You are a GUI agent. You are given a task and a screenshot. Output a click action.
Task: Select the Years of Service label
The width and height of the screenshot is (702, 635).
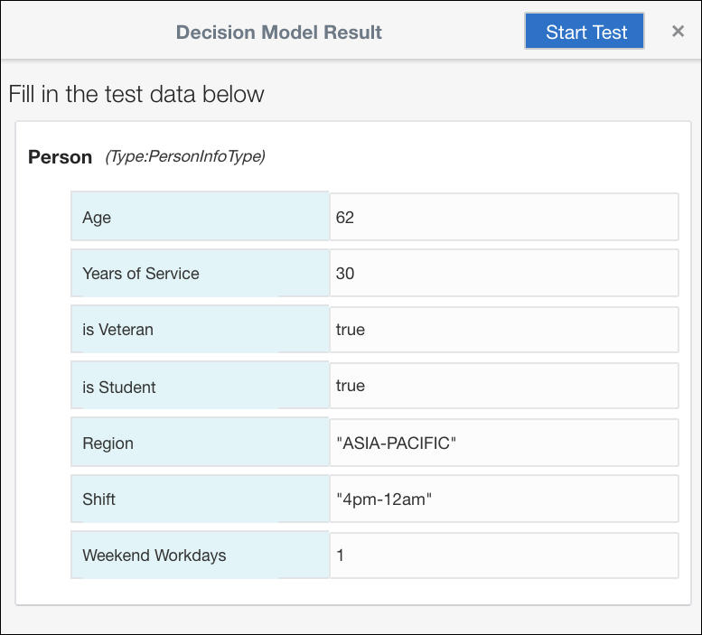click(x=200, y=273)
